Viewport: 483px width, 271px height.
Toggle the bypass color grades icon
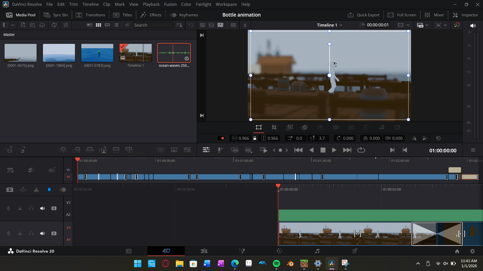click(457, 25)
